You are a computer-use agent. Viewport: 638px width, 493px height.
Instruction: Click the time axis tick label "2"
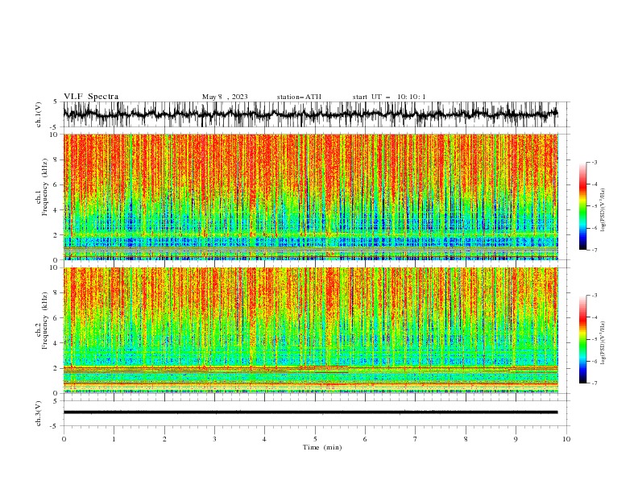tap(164, 439)
